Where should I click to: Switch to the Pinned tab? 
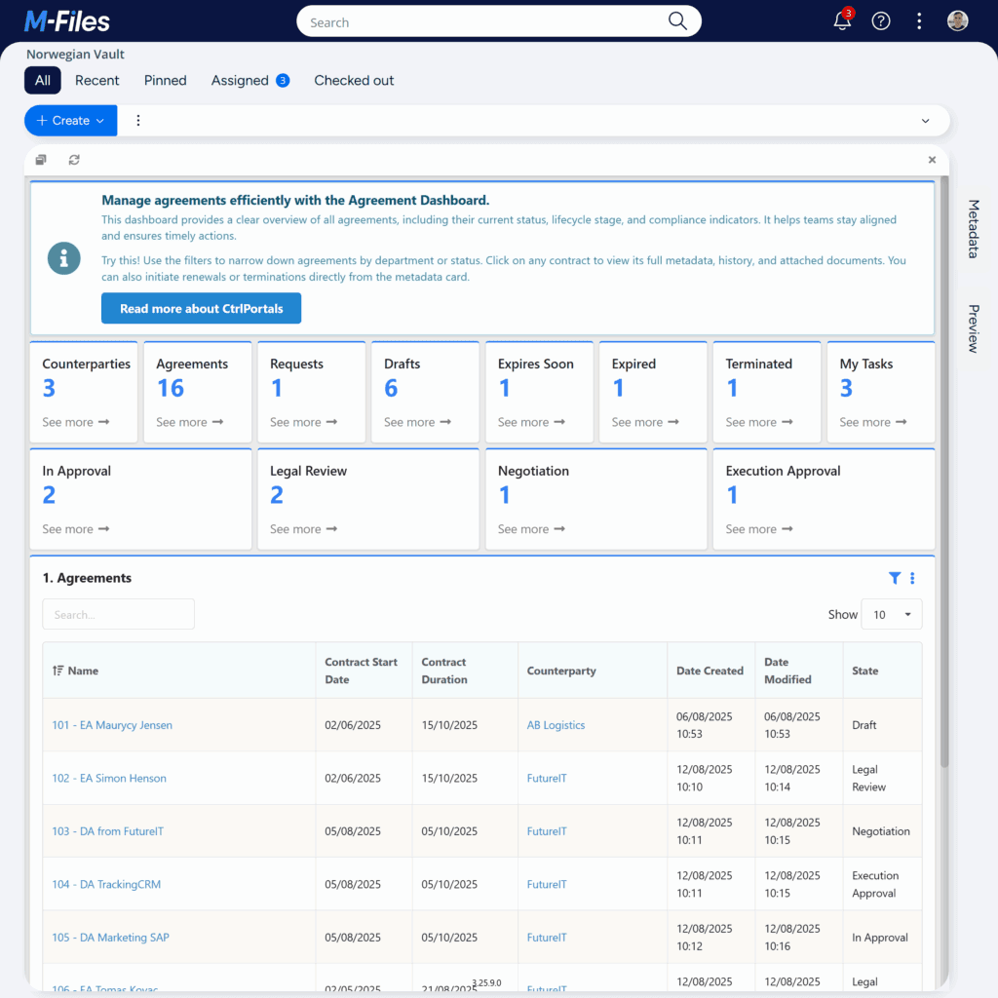click(165, 81)
